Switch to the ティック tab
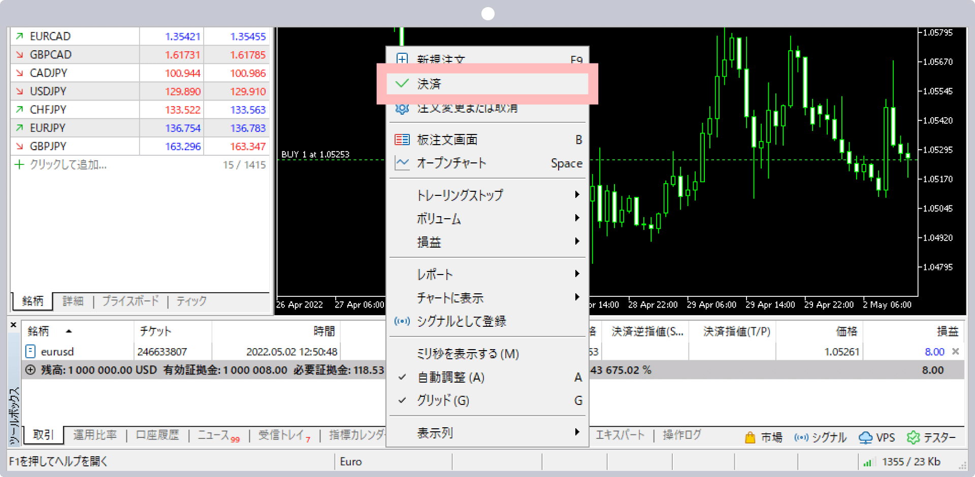975x477 pixels. [191, 301]
